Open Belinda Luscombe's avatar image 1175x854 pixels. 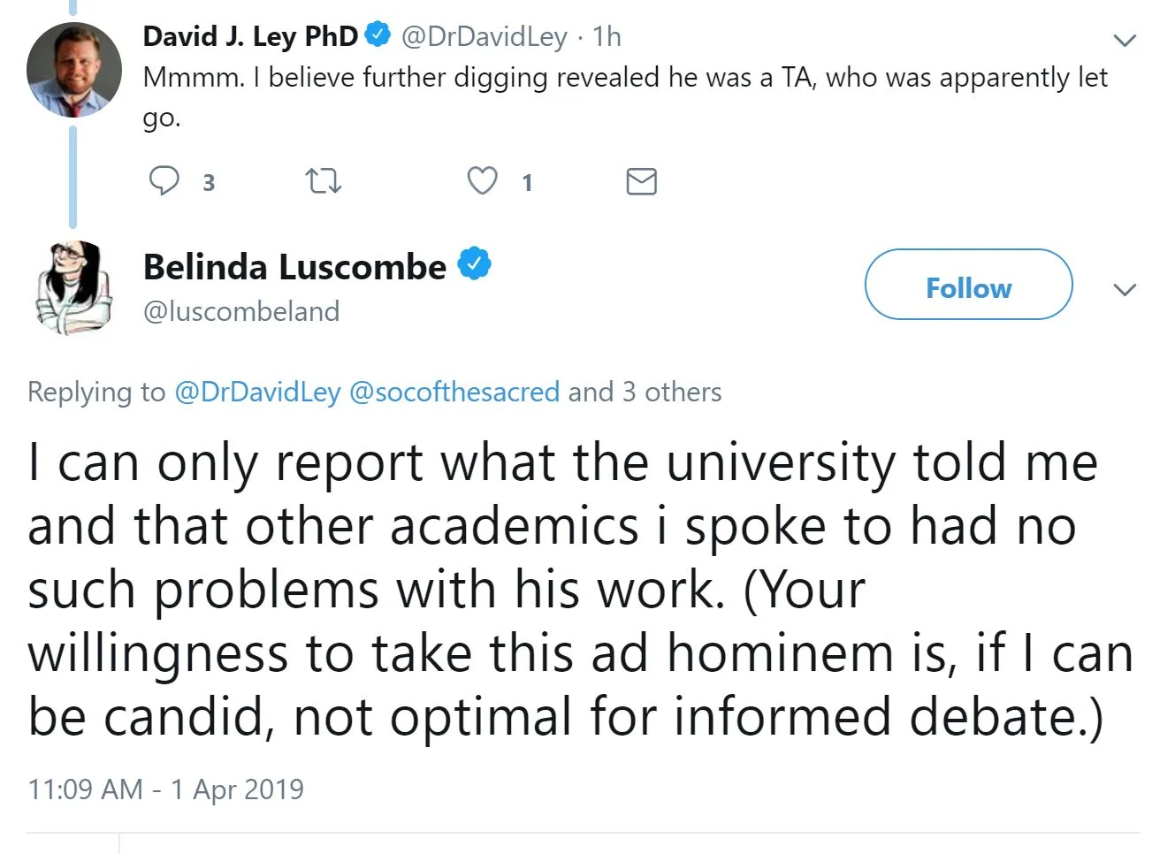pyautogui.click(x=74, y=287)
